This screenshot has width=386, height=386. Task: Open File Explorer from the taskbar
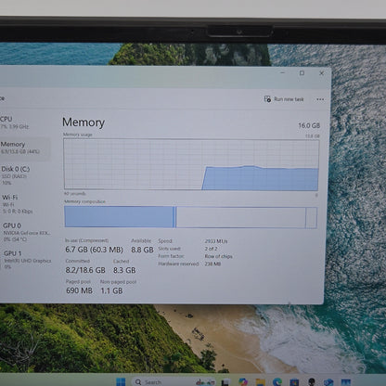pyautogui.click(x=260, y=382)
